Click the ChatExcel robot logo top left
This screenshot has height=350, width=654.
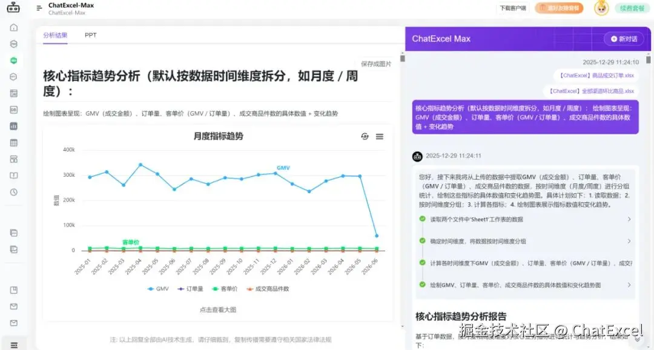click(15, 8)
